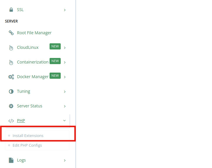212x168 pixels.
Task: Select the Containerization menu entry
Action: [33, 62]
